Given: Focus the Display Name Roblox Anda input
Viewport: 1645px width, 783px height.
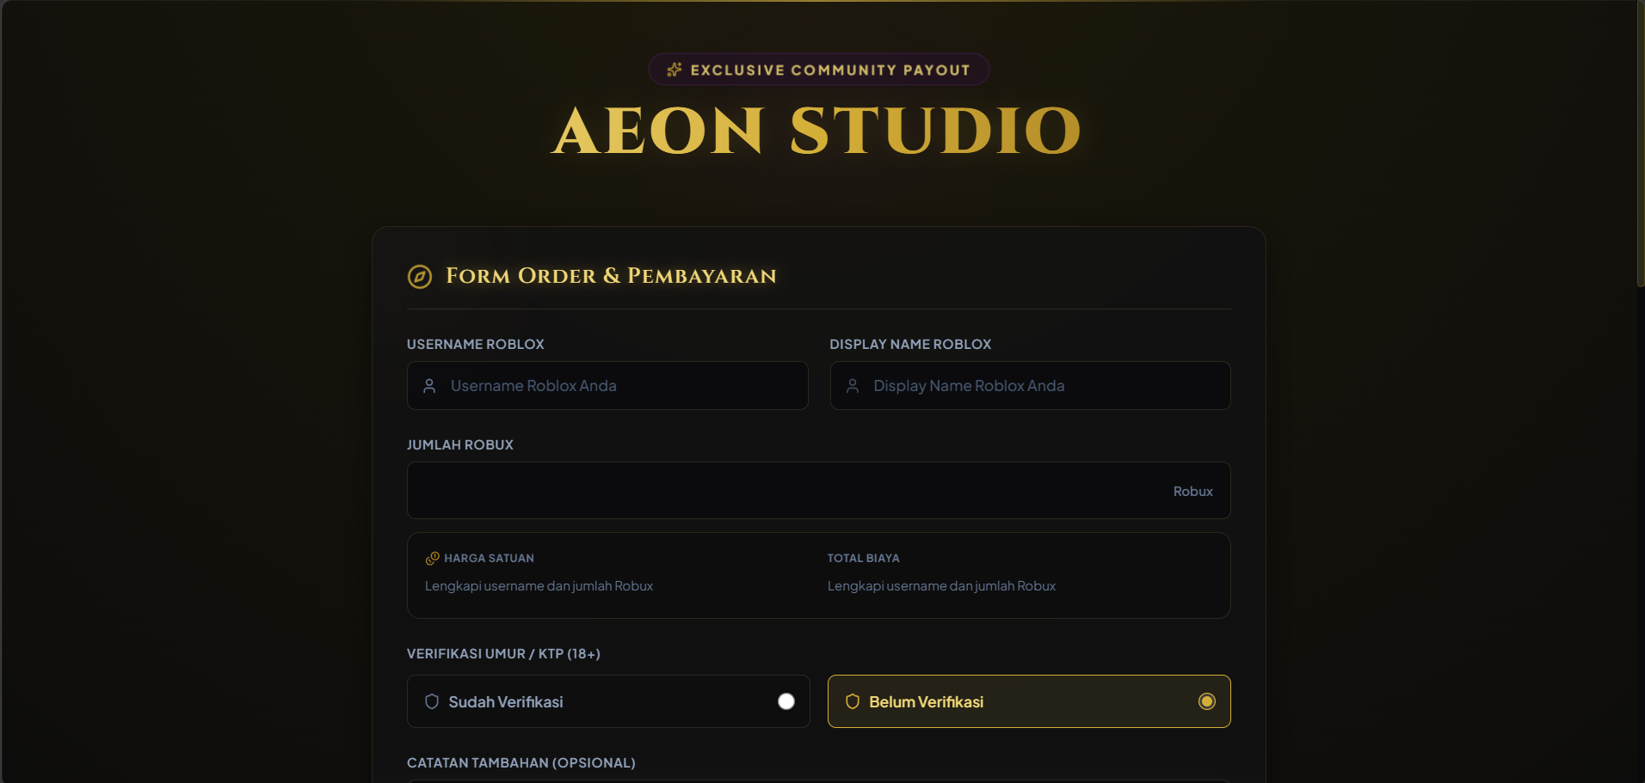Looking at the screenshot, I should pos(1031,386).
